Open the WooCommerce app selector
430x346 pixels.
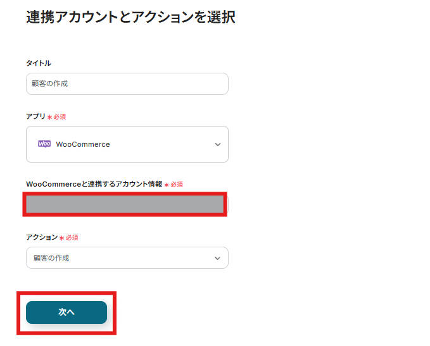pos(127,144)
